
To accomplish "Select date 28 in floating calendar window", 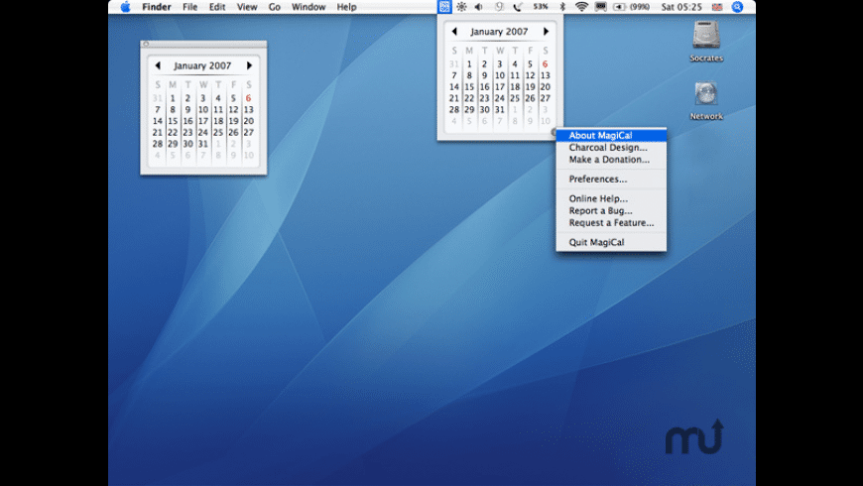I will [x=158, y=144].
